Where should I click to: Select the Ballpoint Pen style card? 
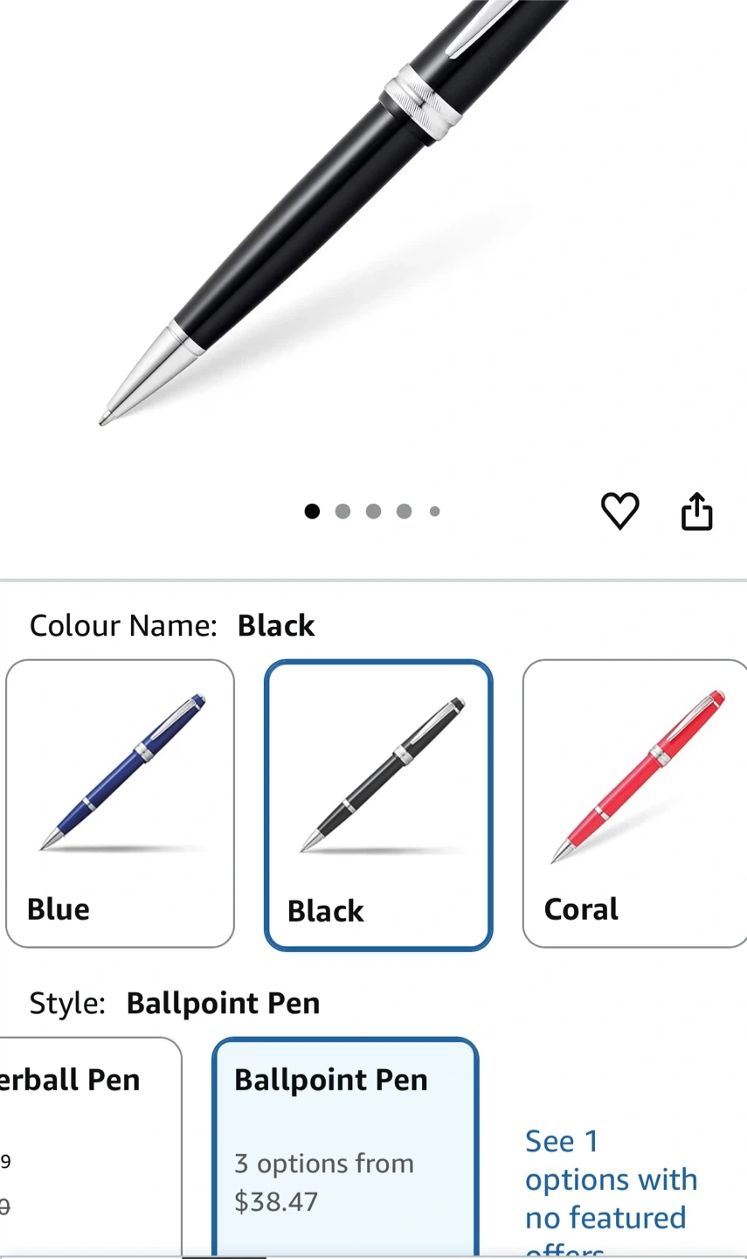click(x=345, y=1147)
